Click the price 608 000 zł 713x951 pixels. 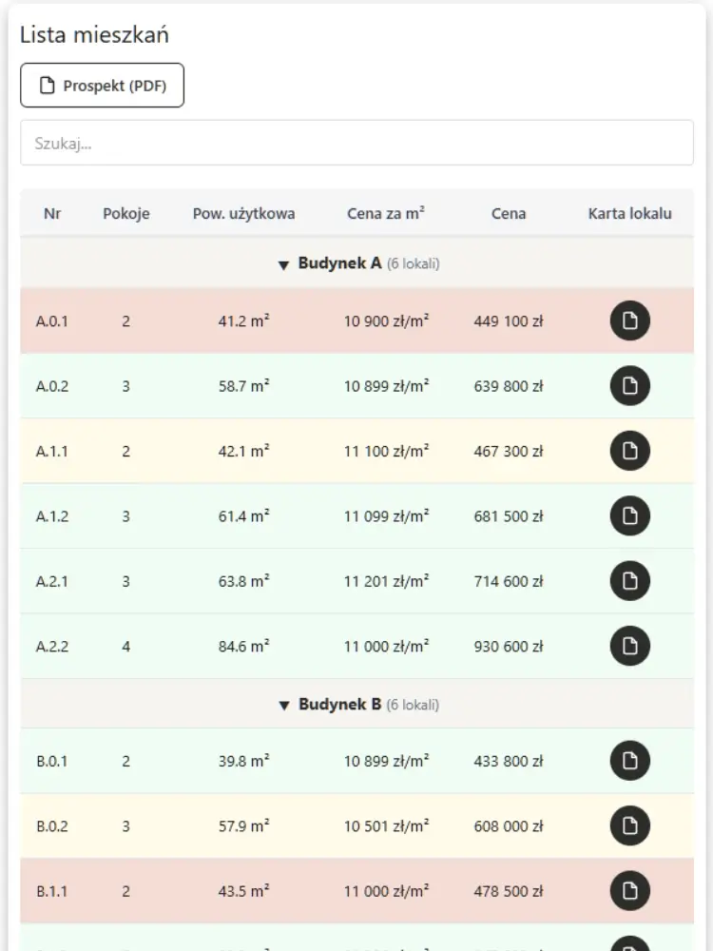[x=509, y=826]
